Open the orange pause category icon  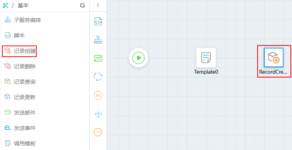click(98, 95)
